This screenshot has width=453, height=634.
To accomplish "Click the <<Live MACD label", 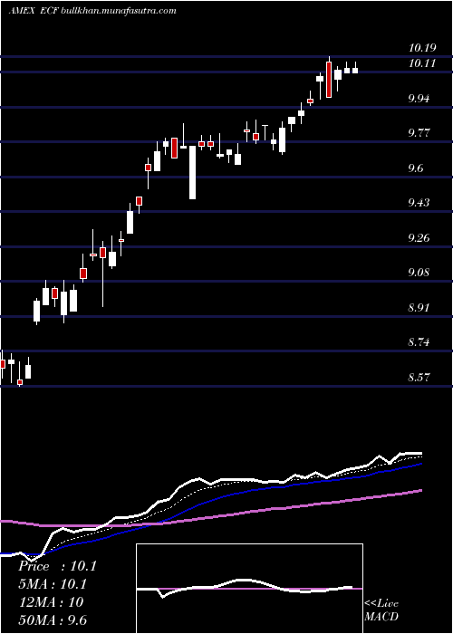I will tap(381, 610).
